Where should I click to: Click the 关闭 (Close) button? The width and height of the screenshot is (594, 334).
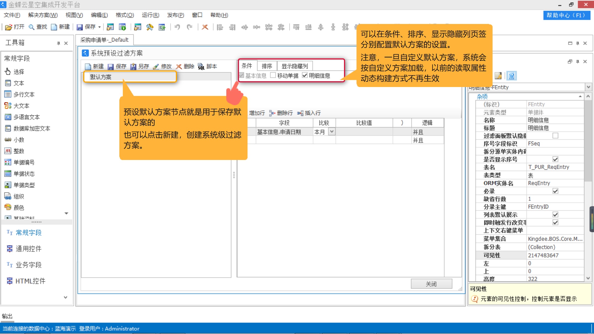431,284
